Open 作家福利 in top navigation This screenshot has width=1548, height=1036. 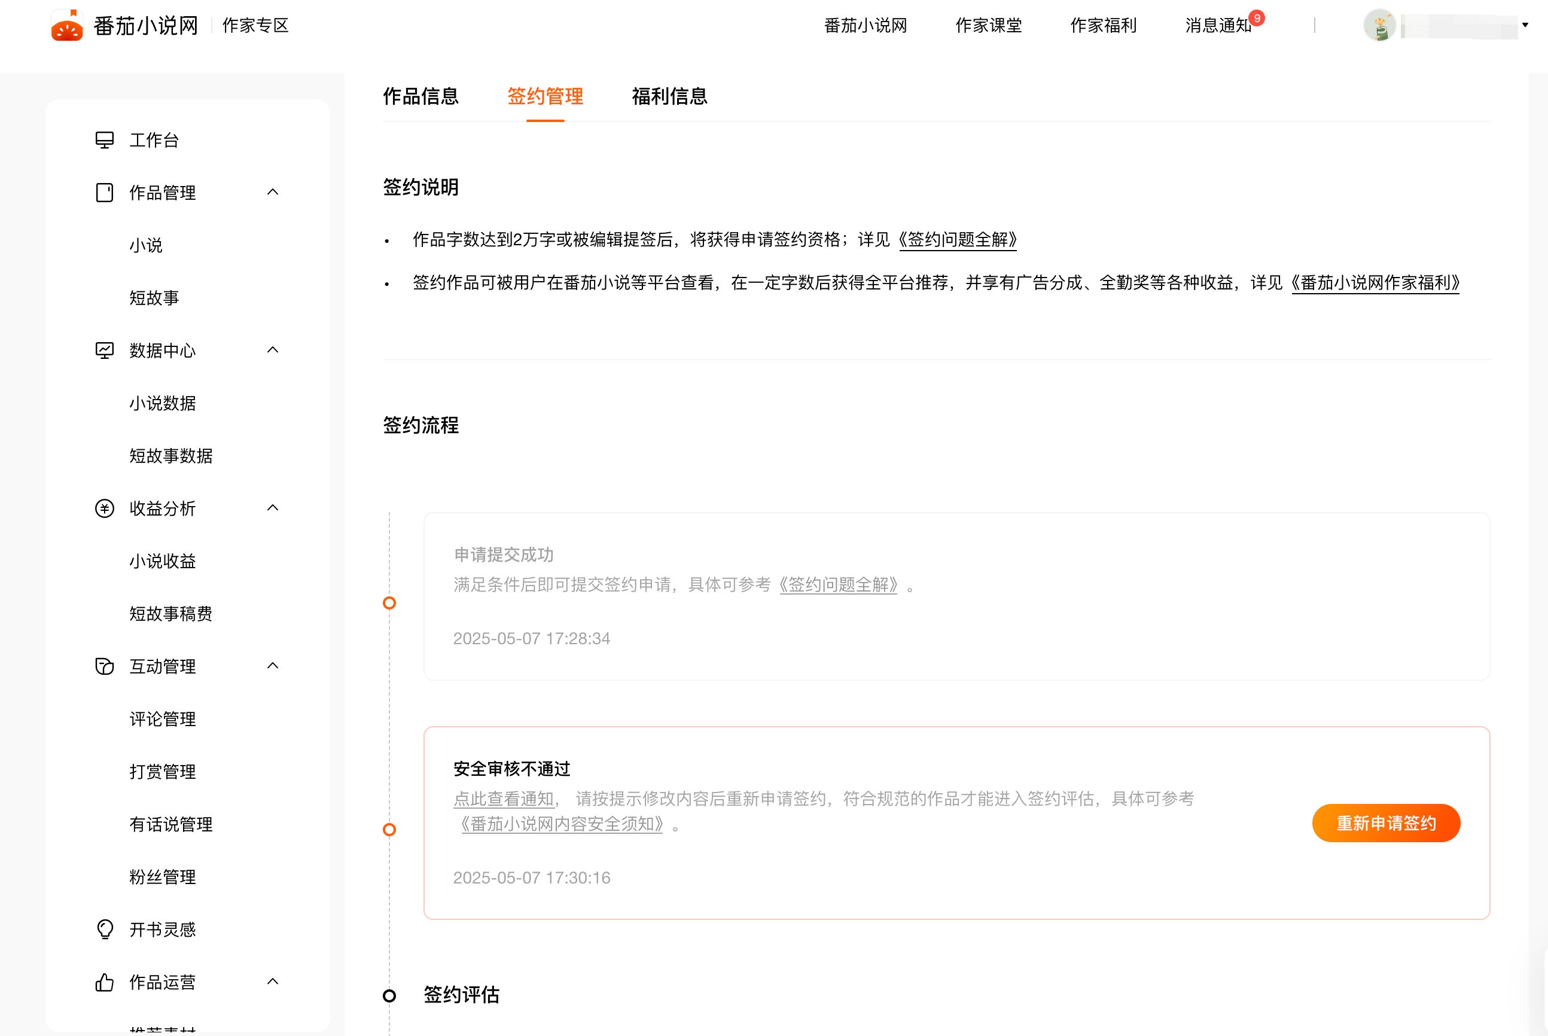click(x=1104, y=25)
